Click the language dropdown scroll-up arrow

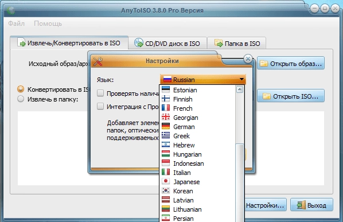coord(240,89)
